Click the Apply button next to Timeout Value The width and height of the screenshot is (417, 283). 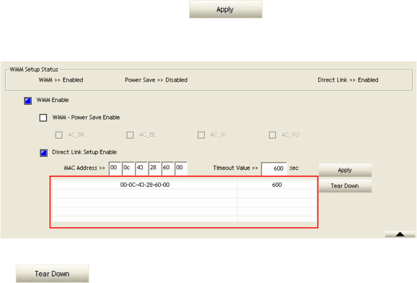tap(345, 170)
